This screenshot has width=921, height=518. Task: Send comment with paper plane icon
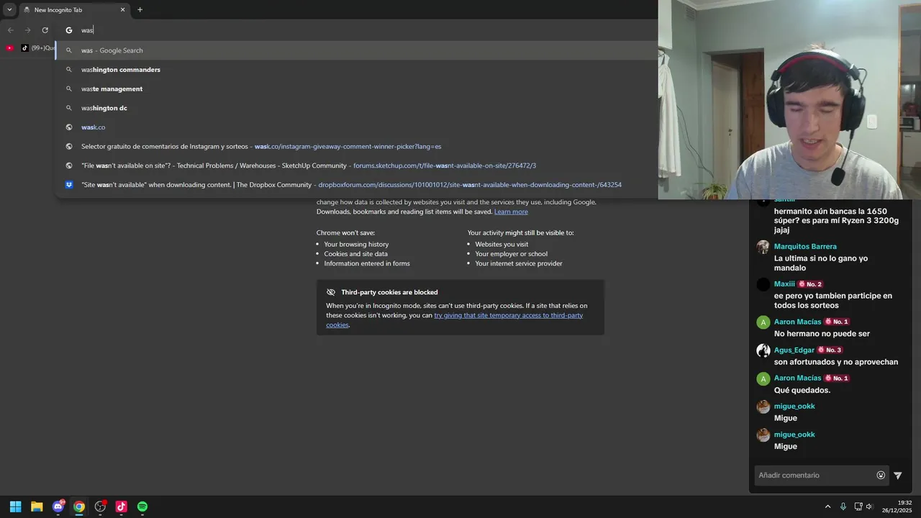(x=898, y=475)
